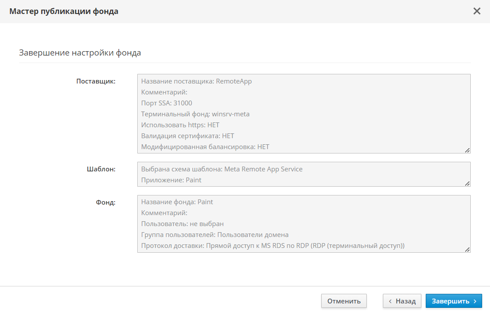Click the 'Группа пользователей: Пользователи домена' line
This screenshot has width=490, height=317.
[215, 235]
